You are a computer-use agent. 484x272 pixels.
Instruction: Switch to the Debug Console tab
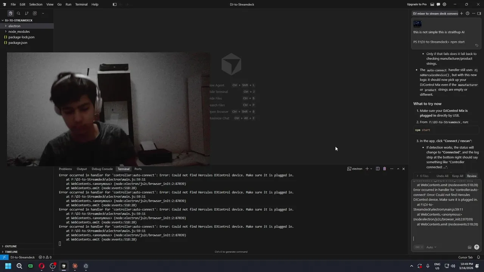pos(102,169)
